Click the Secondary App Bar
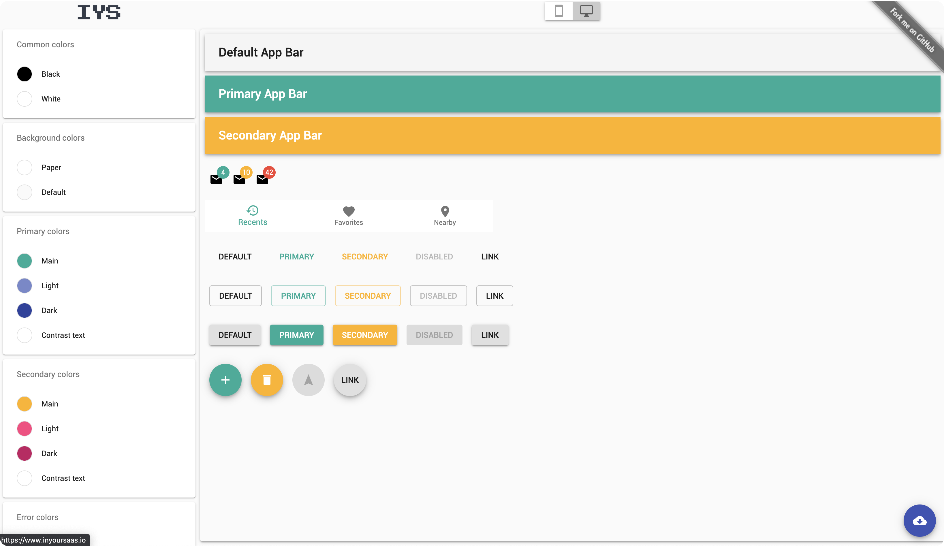The image size is (944, 546). pos(572,135)
